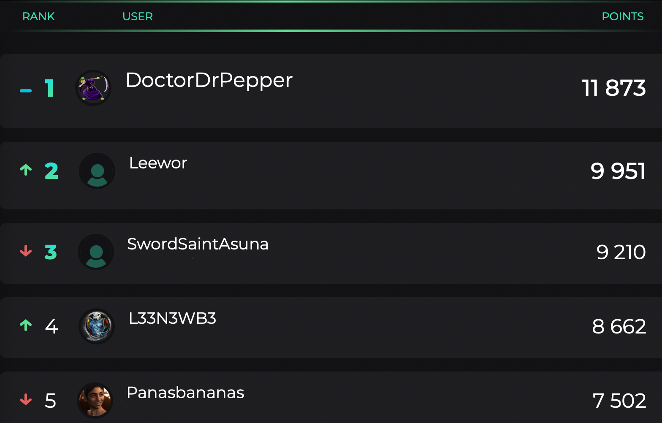
Task: Open the Leewor username link
Action: 158,163
